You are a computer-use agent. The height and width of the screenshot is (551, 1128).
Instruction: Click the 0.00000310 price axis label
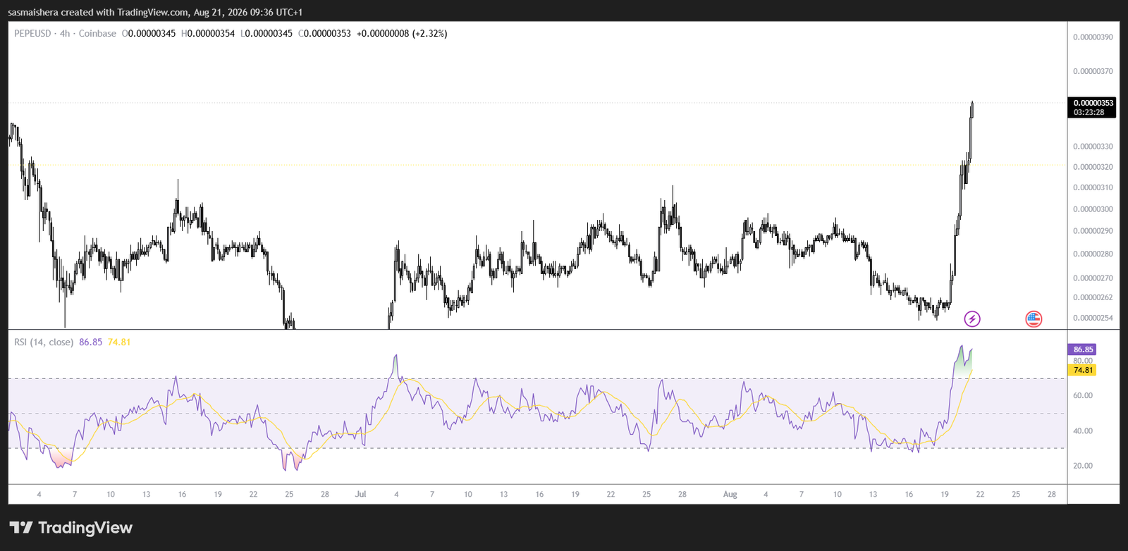[1093, 187]
